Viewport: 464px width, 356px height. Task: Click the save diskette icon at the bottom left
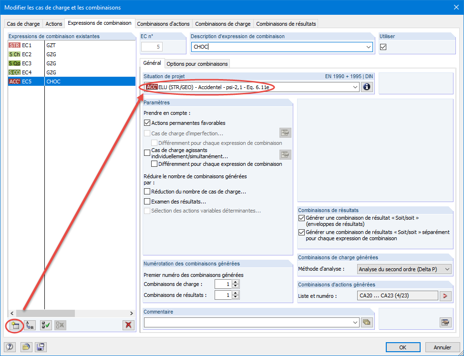[41, 347]
